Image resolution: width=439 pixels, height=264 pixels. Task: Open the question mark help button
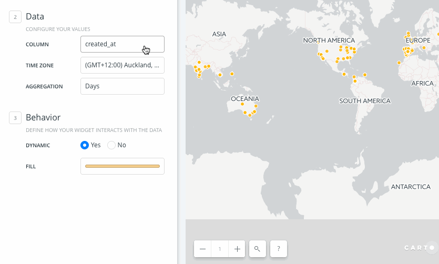coord(279,249)
